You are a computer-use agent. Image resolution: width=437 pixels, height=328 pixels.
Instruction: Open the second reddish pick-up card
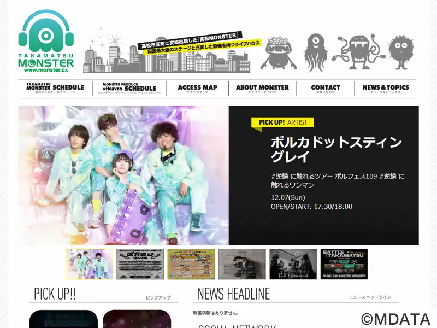(137, 319)
